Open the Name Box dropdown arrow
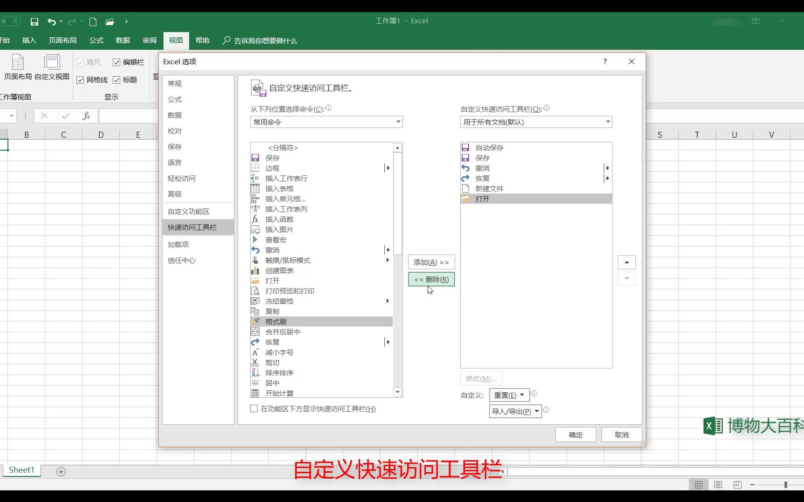The image size is (804, 502). 11,116
